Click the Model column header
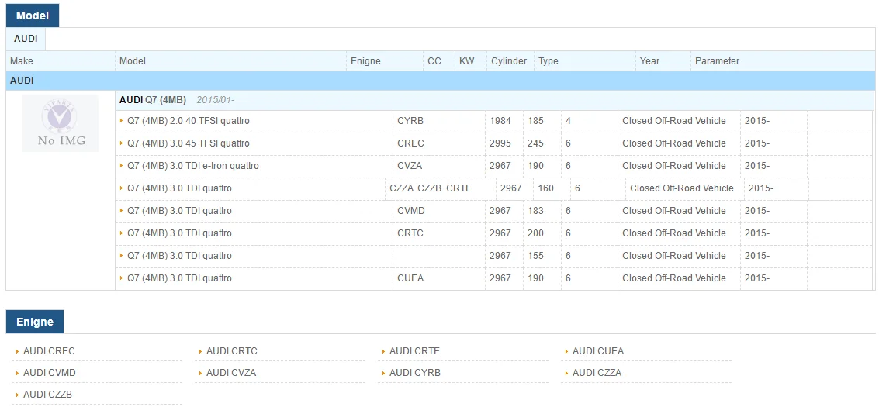This screenshot has height=407, width=879. [230, 61]
